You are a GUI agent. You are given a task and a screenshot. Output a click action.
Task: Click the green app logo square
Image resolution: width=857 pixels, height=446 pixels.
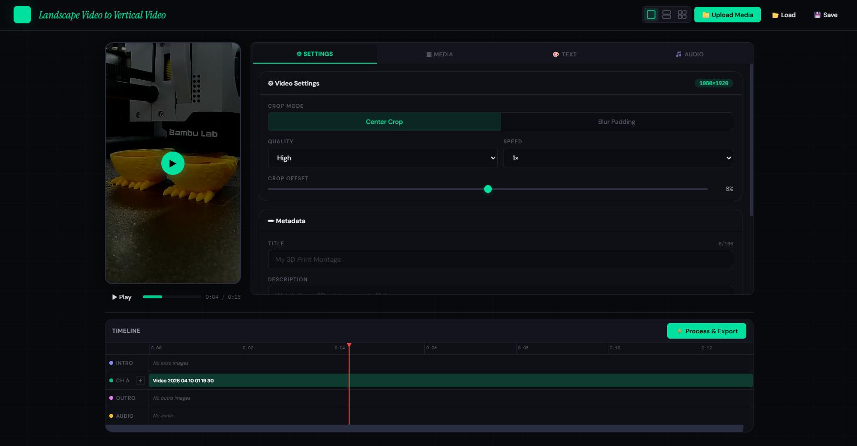coord(22,15)
